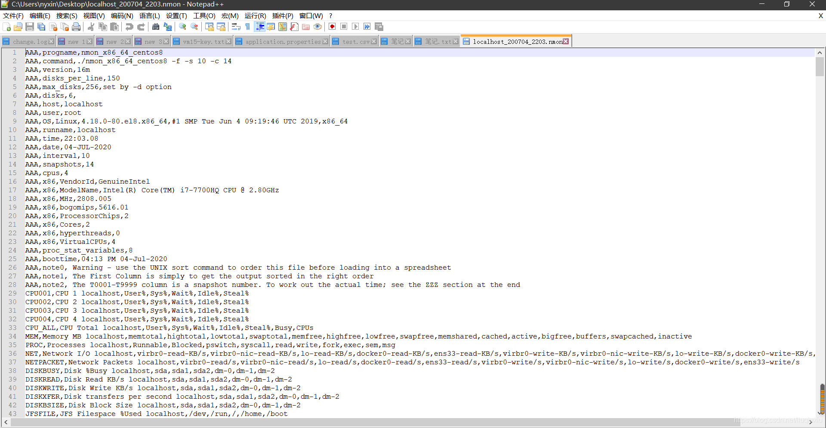Switch to change.log tab
The width and height of the screenshot is (826, 428).
(x=29, y=42)
